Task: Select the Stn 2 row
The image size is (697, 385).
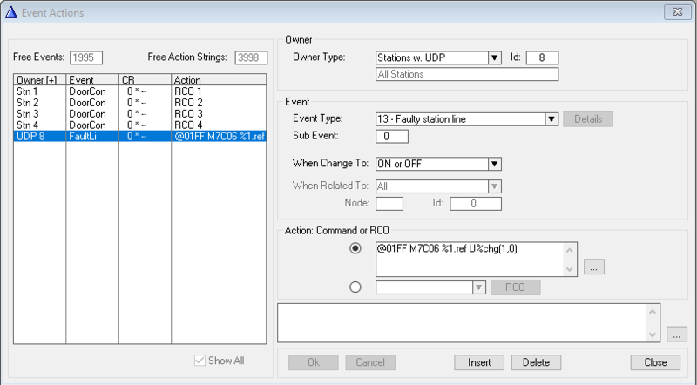Action: [x=139, y=103]
